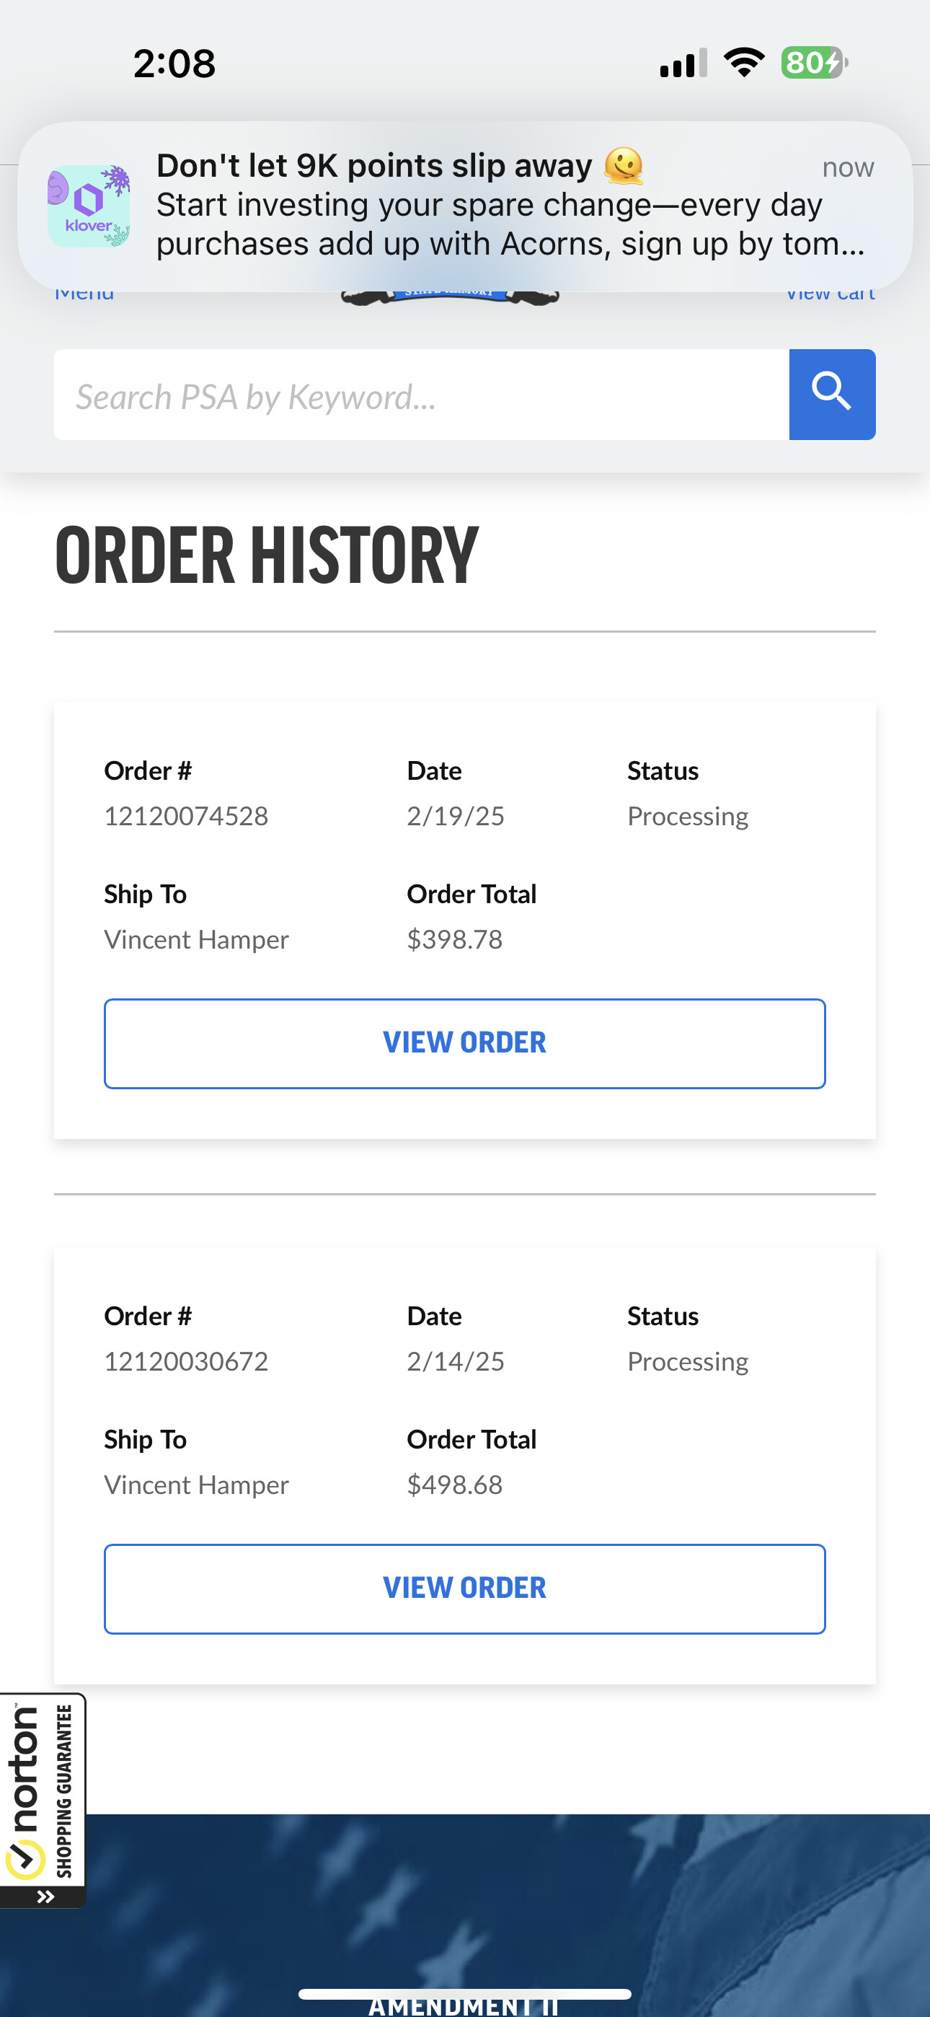Image resolution: width=930 pixels, height=2017 pixels.
Task: Tap the battery indicator in the status bar
Action: (810, 63)
